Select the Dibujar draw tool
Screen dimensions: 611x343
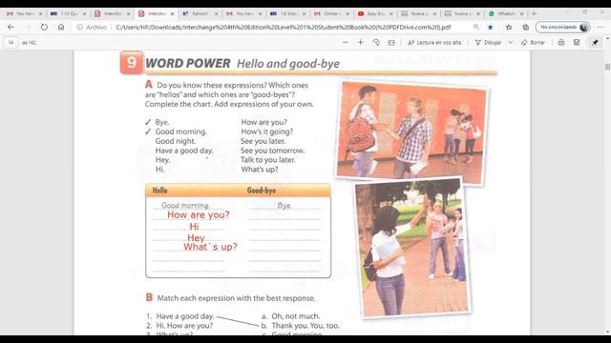(x=488, y=42)
